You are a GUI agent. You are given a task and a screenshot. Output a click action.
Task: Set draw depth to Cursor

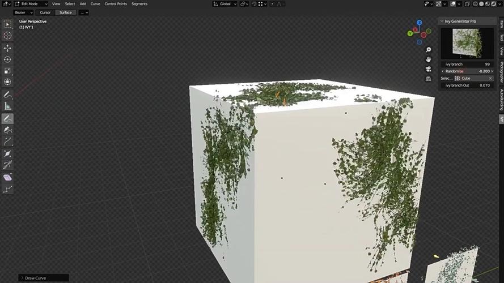(x=45, y=12)
